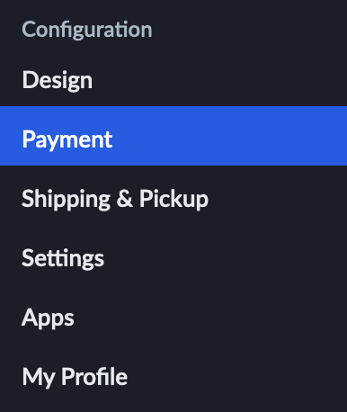Show Payment configuration options

(173, 136)
